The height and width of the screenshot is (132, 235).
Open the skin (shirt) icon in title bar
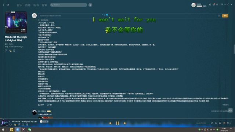click(x=210, y=4)
